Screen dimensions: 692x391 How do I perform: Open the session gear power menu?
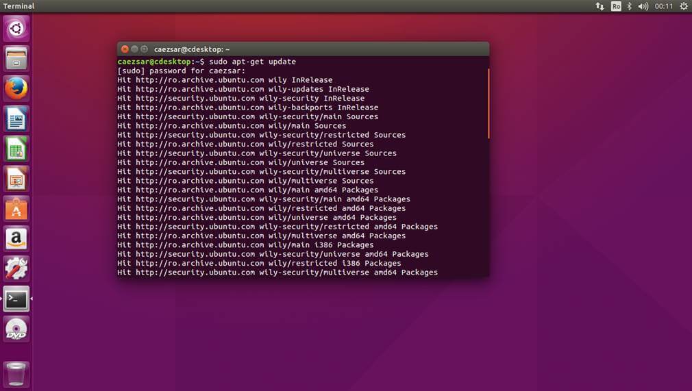pyautogui.click(x=682, y=6)
